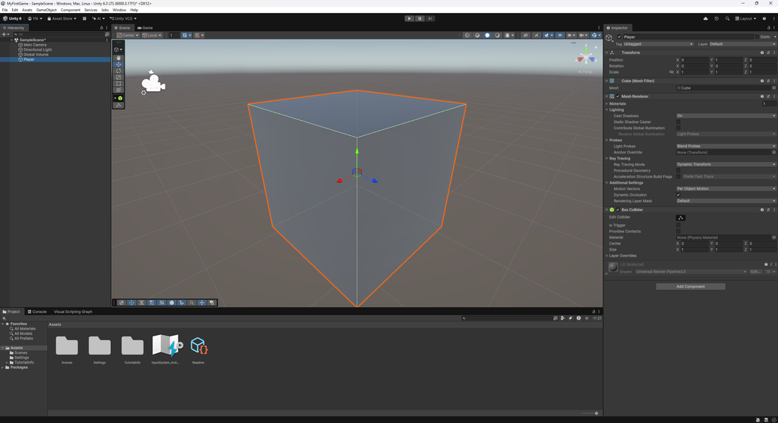778x423 pixels.
Task: Uncheck Dynamic Occlusion
Action: [x=678, y=195]
